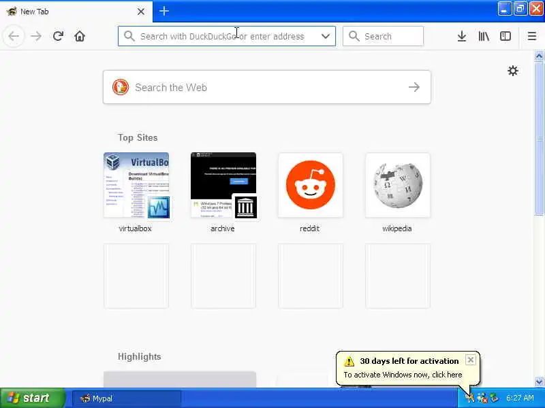Submit web search with the arrow button
Viewport: 545px width, 408px height.
(x=414, y=87)
